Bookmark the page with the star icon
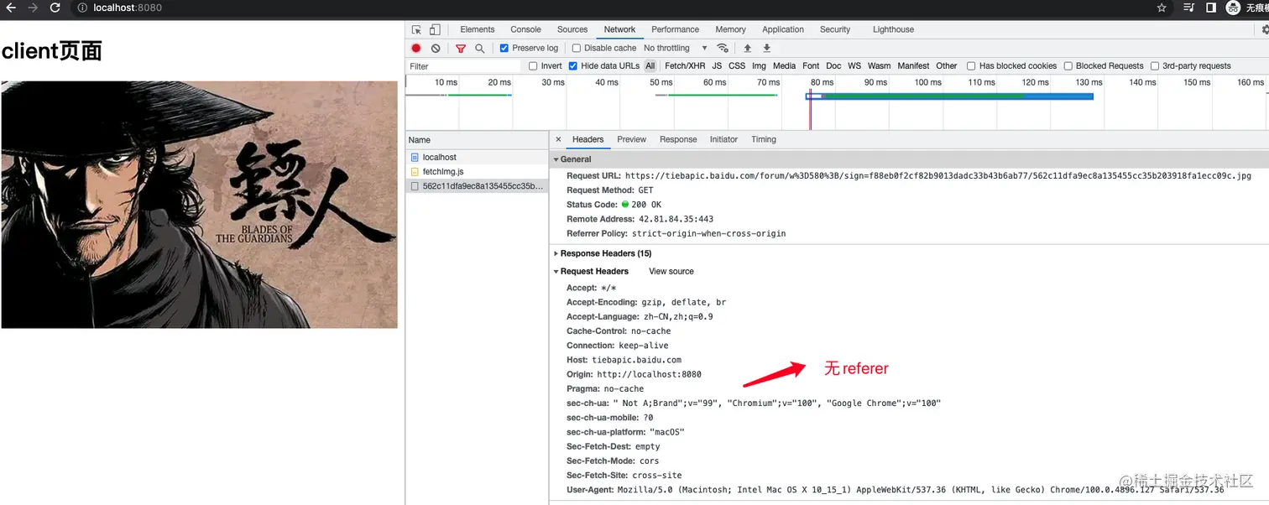The width and height of the screenshot is (1269, 505). (x=1162, y=8)
